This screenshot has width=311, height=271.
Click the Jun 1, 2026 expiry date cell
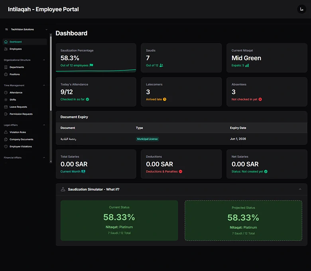tap(238, 139)
